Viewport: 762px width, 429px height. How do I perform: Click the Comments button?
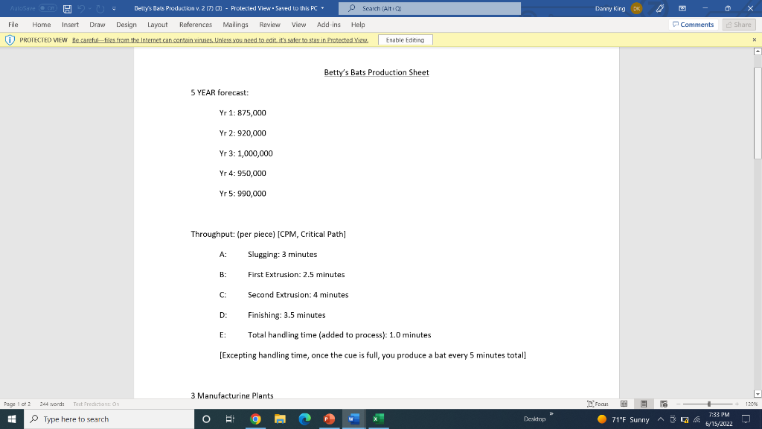[x=694, y=25]
